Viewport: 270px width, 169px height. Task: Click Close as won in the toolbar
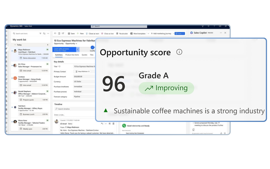[92, 34]
